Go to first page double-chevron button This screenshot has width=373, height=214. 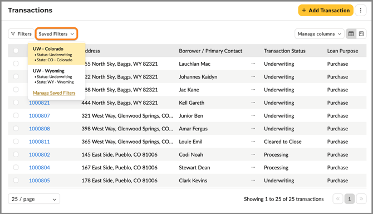338,199
